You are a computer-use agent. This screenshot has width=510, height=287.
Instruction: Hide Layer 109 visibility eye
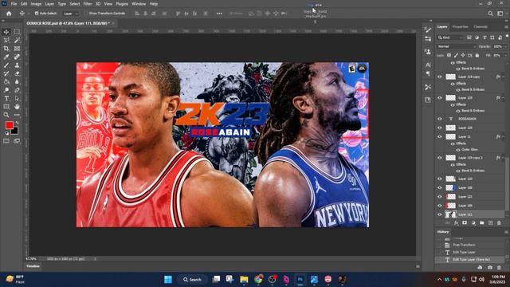440,206
